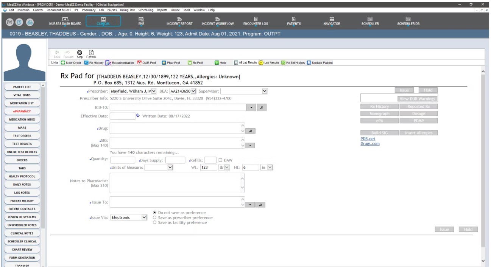
Task: Click the Stop icon in browser toolbar
Action: pos(80,52)
